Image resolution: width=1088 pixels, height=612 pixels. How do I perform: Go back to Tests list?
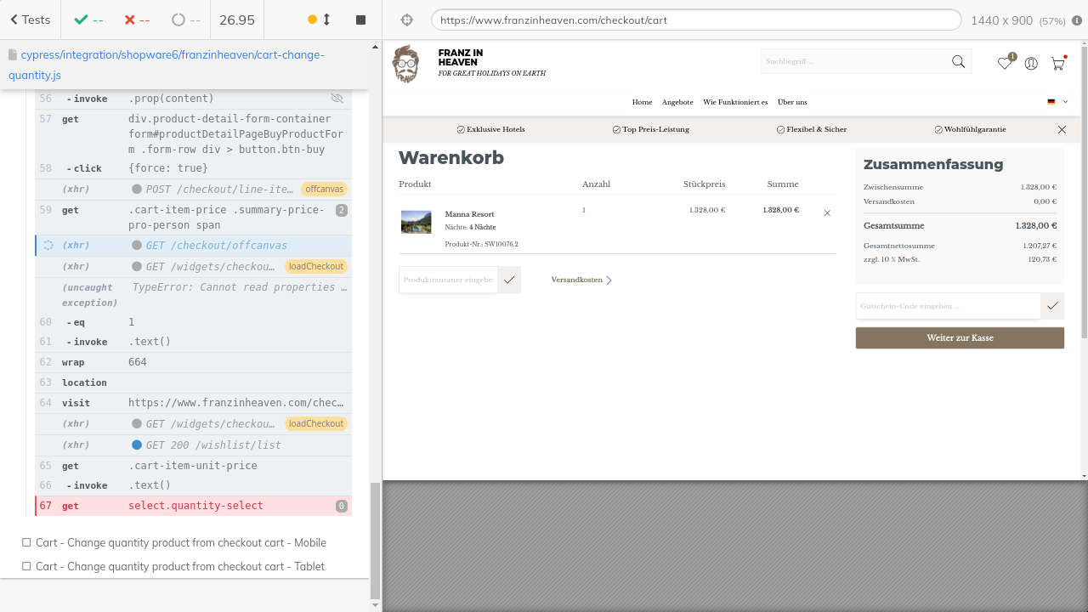point(30,20)
